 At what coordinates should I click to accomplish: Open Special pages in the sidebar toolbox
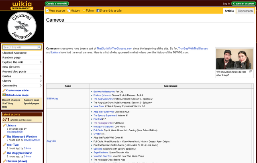[31, 103]
